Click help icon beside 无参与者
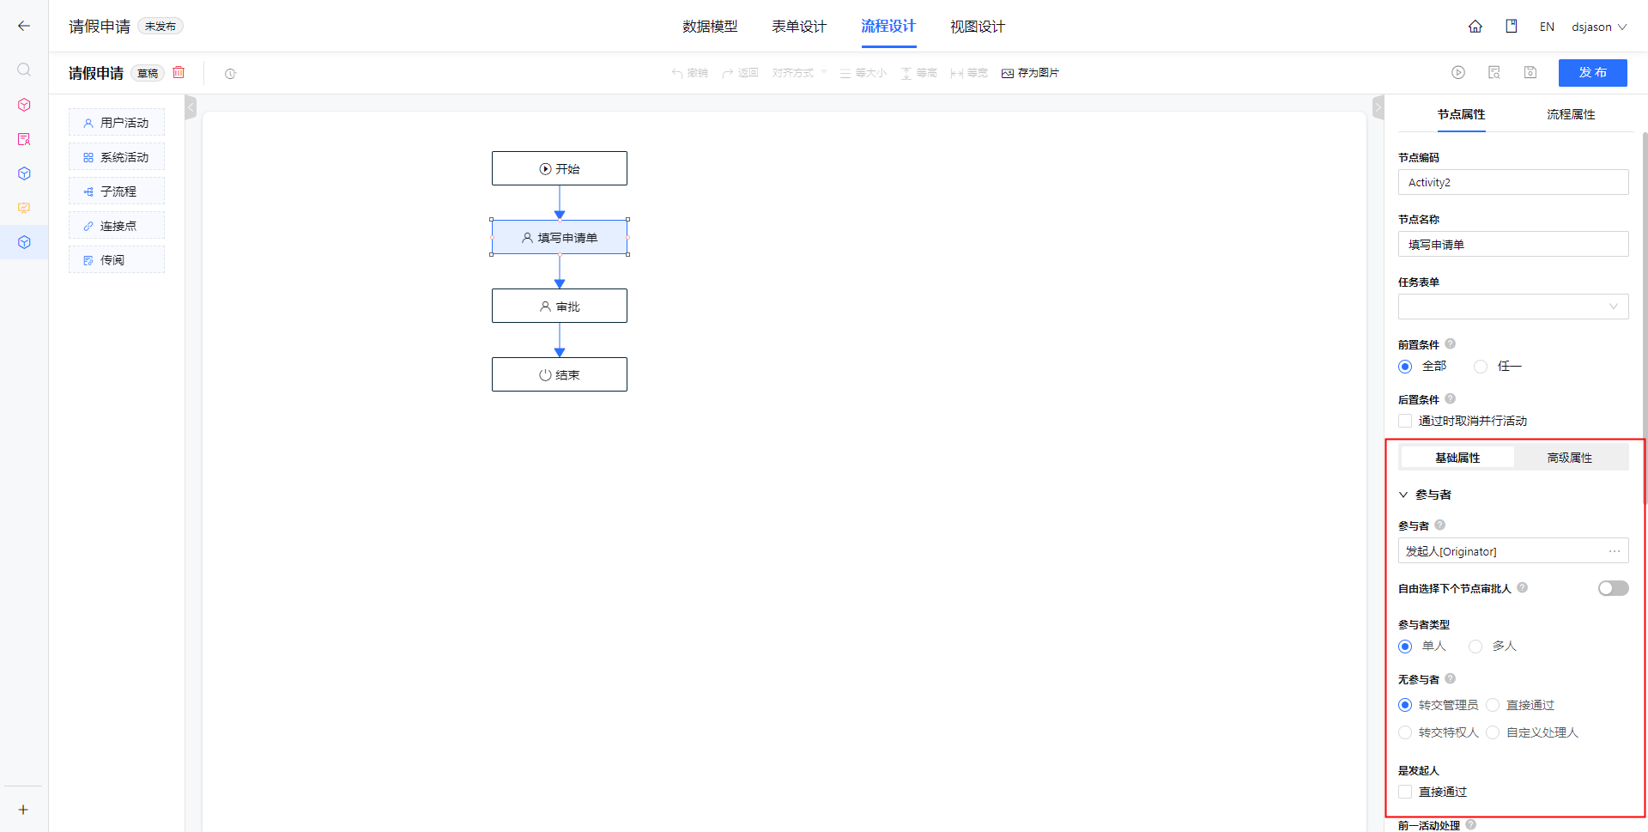The height and width of the screenshot is (832, 1648). click(1451, 678)
